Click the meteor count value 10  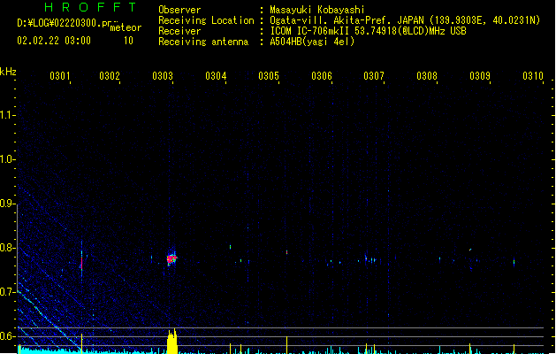pos(128,41)
